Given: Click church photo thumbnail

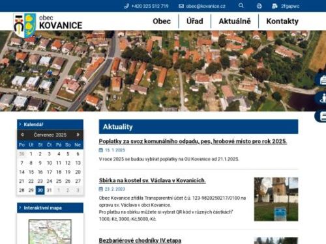Looking at the screenshot, I should click(x=276, y=199).
